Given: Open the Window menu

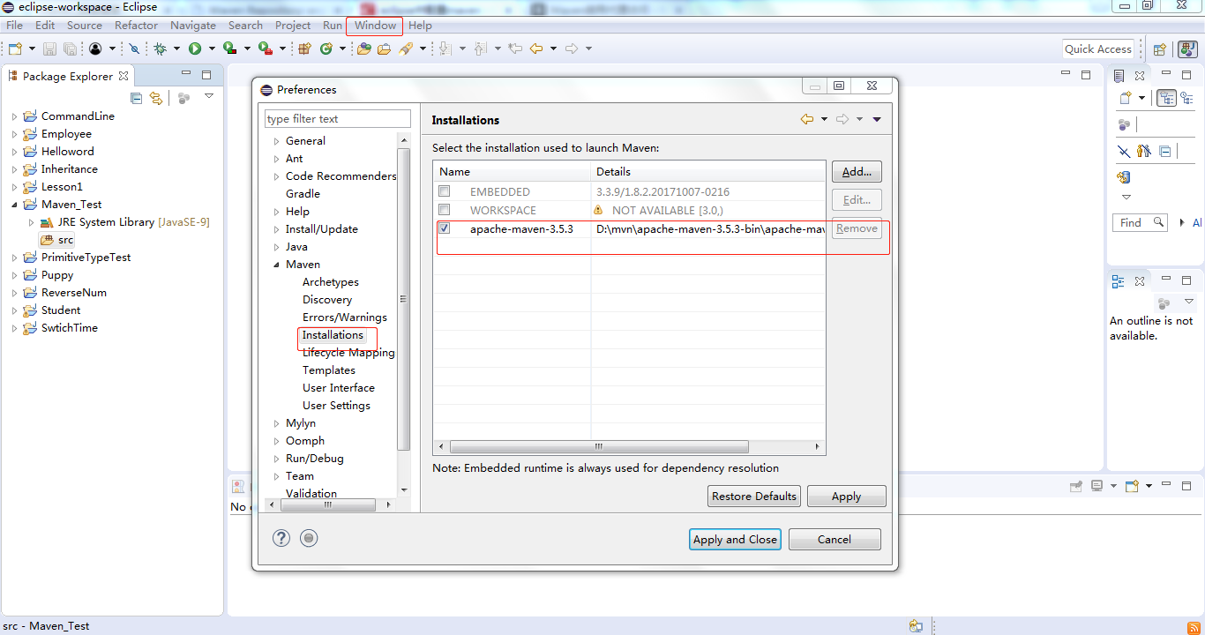Looking at the screenshot, I should coord(375,26).
